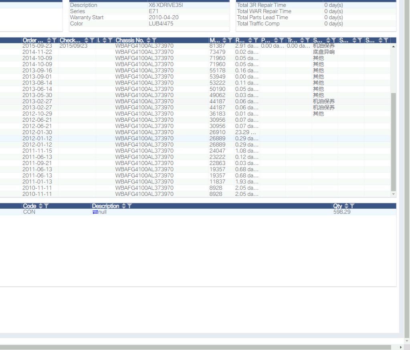
Task: Click the blue swap icon beside null
Action: pos(95,212)
